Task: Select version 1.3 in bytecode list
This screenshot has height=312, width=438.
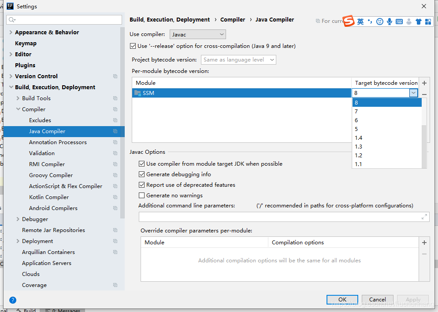Action: tap(387, 146)
